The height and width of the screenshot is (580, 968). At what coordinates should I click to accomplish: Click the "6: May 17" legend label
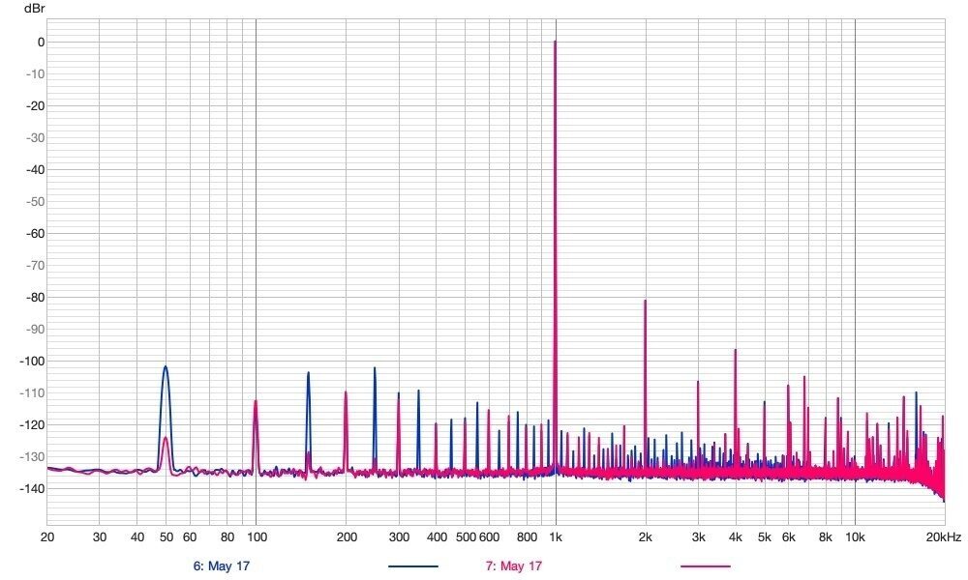222,566
